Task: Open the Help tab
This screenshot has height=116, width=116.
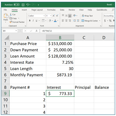Action: 90,10
